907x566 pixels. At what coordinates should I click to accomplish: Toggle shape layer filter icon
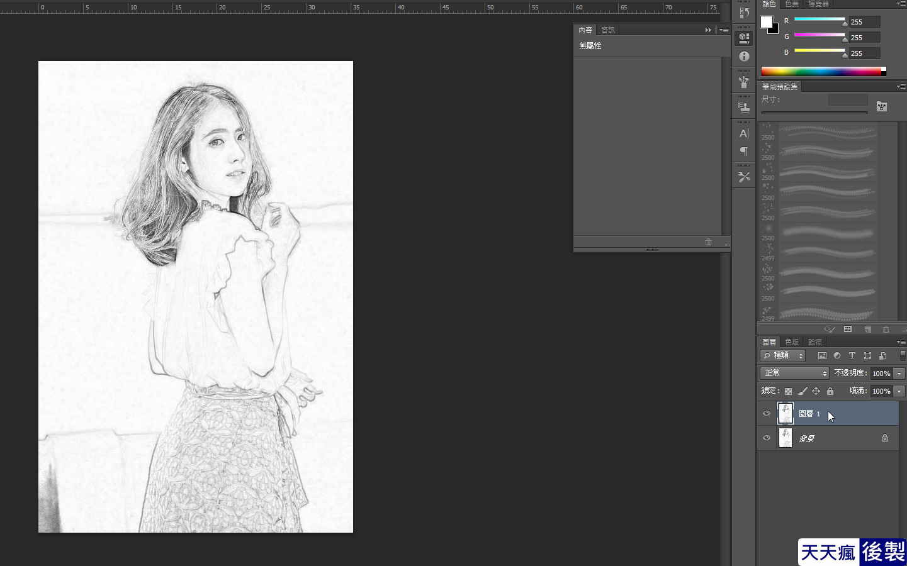coord(867,355)
